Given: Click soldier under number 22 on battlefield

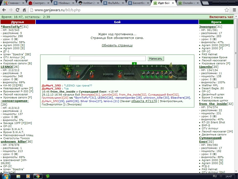Looking at the screenshot, I should pyautogui.click(x=68, y=74).
